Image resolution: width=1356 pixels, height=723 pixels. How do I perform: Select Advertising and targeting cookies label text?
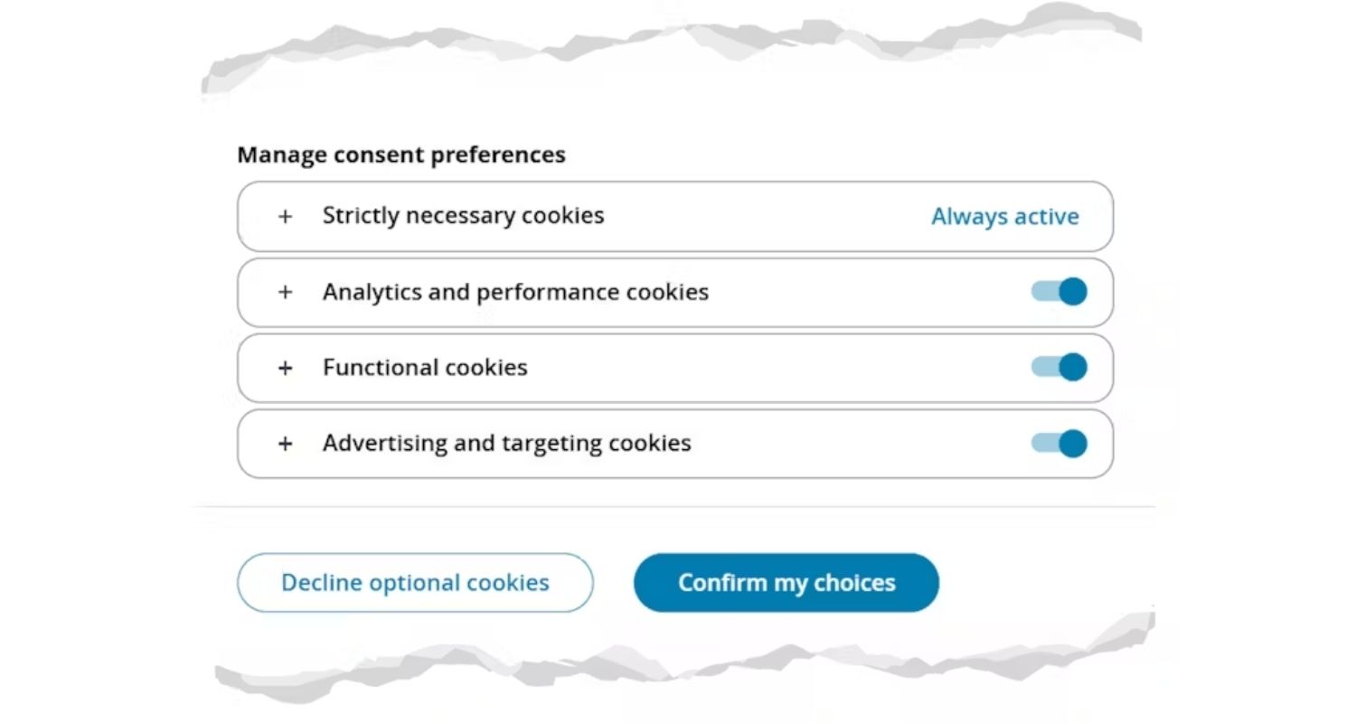click(x=506, y=443)
